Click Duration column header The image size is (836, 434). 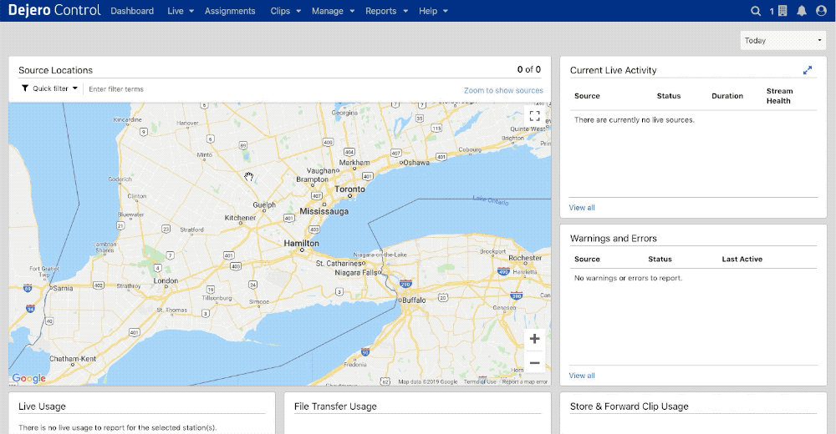(727, 96)
